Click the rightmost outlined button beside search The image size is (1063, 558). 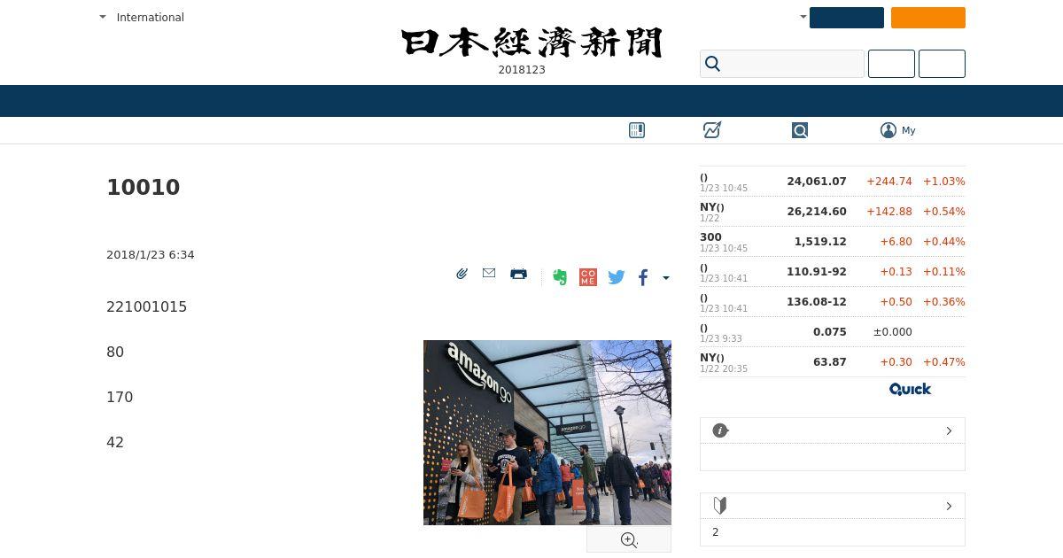[x=942, y=64]
